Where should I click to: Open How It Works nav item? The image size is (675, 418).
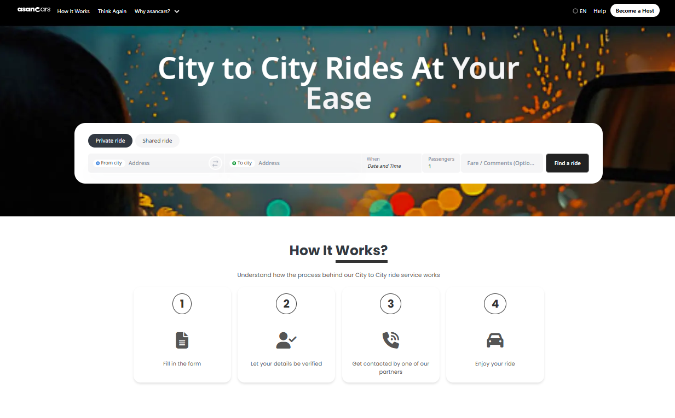click(73, 11)
